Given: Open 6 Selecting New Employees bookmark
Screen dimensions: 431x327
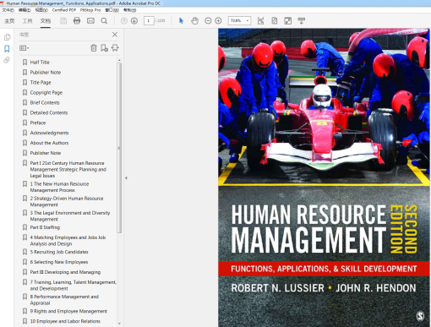Looking at the screenshot, I should [x=59, y=262].
